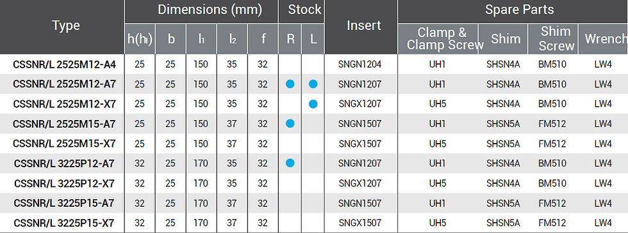
Task: Click l2 value 35 in the 3225P12-X7 row
Action: coord(232,183)
